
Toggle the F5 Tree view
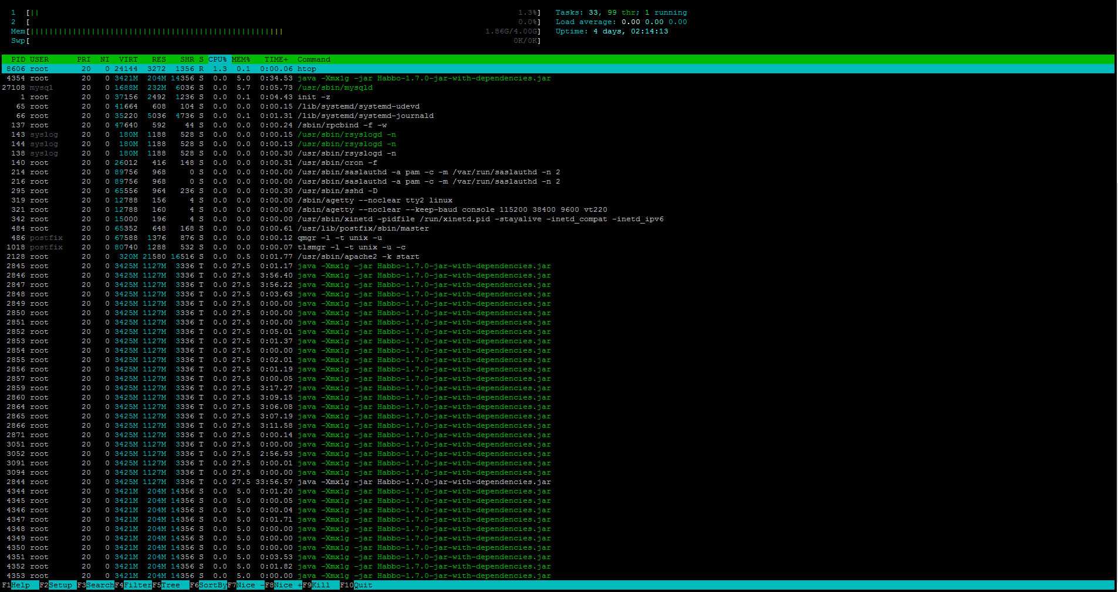[x=170, y=585]
